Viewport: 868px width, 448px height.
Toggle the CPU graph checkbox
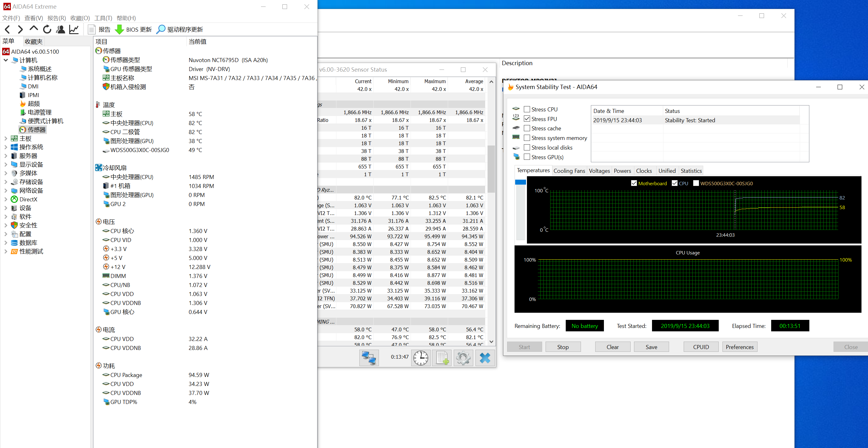click(x=675, y=183)
